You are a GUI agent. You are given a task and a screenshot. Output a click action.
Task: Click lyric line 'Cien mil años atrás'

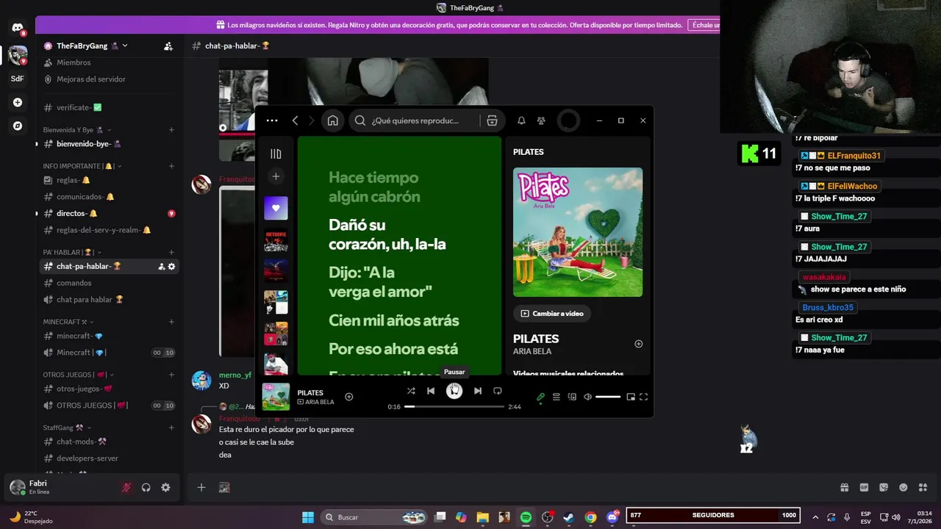[393, 320]
